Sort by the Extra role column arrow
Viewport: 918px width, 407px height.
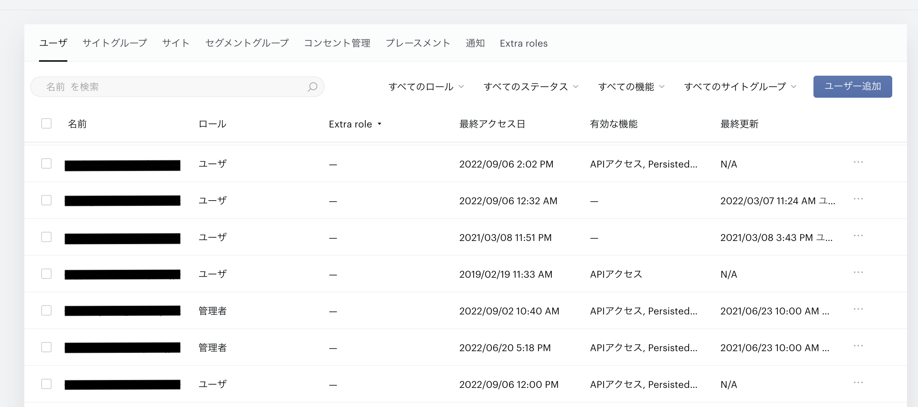pyautogui.click(x=379, y=124)
